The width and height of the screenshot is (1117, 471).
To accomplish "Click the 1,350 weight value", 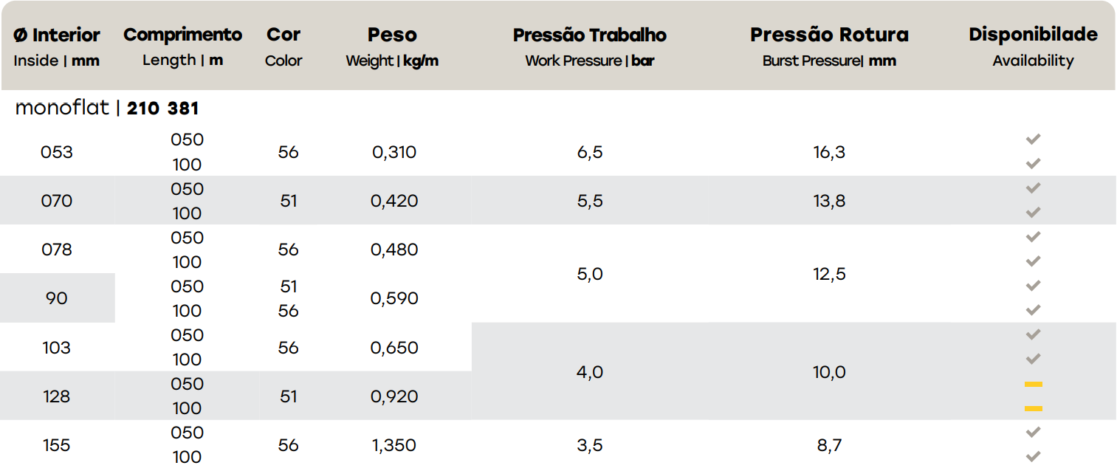I will click(394, 445).
